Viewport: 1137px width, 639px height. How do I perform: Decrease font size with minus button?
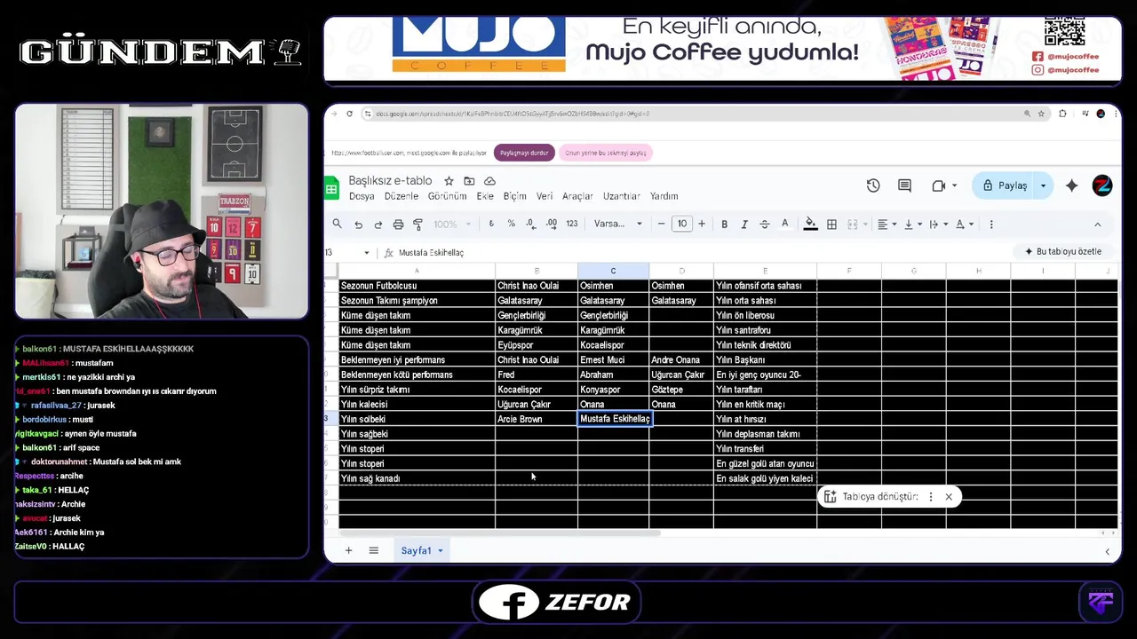click(661, 225)
